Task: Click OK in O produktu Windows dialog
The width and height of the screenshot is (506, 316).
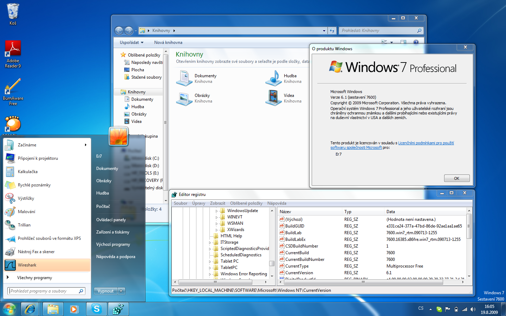Action: point(456,178)
